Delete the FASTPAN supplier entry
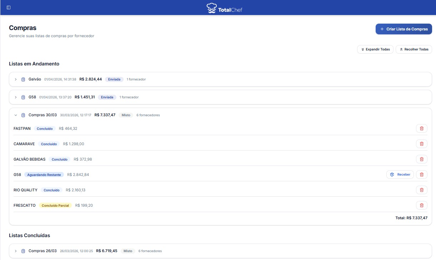436x260 pixels. pos(421,128)
